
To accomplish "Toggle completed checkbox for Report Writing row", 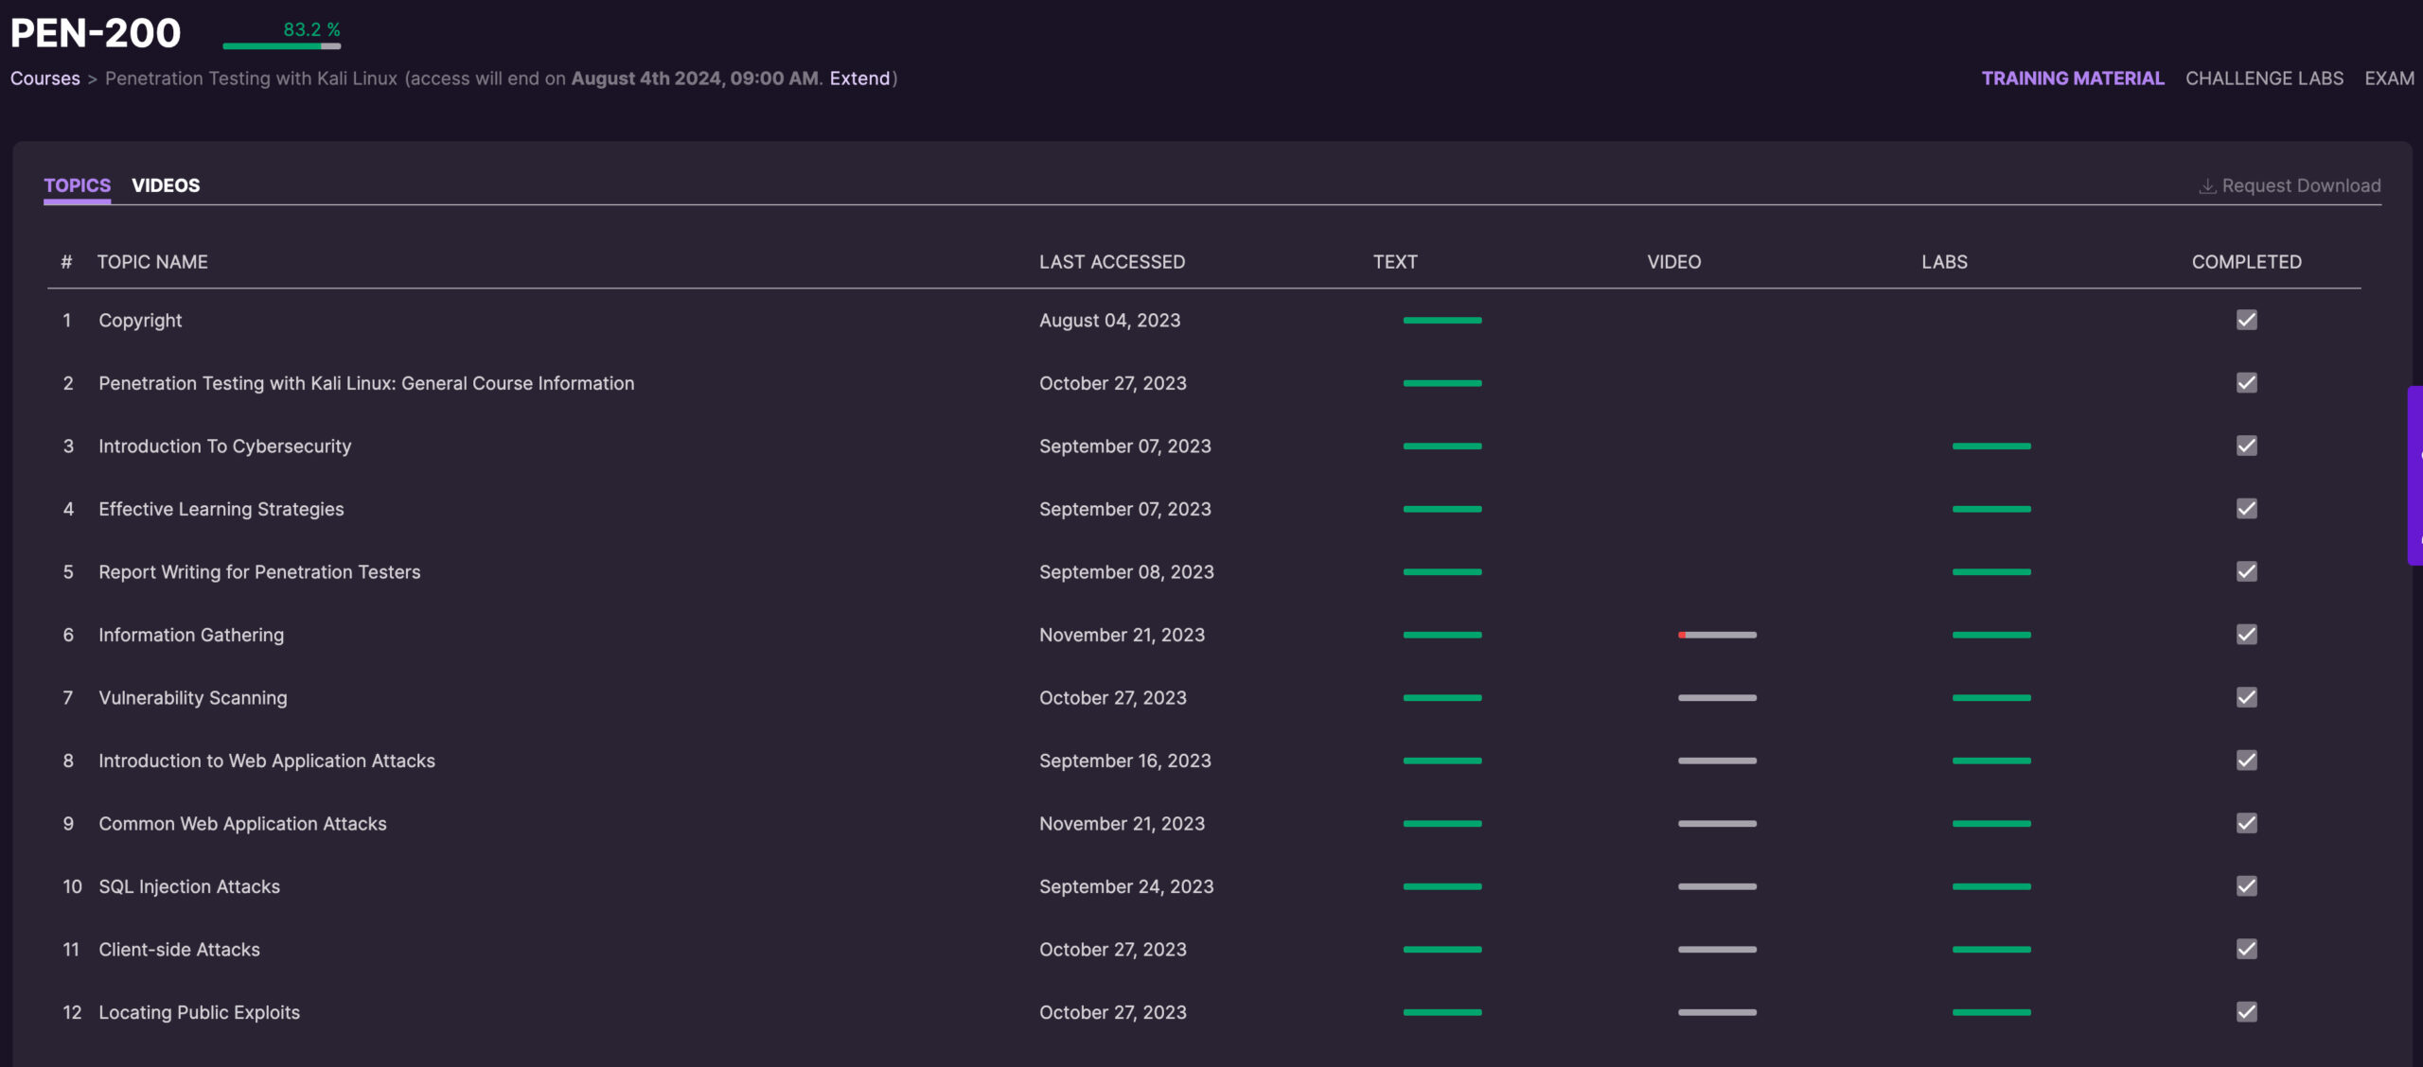I will (2247, 571).
